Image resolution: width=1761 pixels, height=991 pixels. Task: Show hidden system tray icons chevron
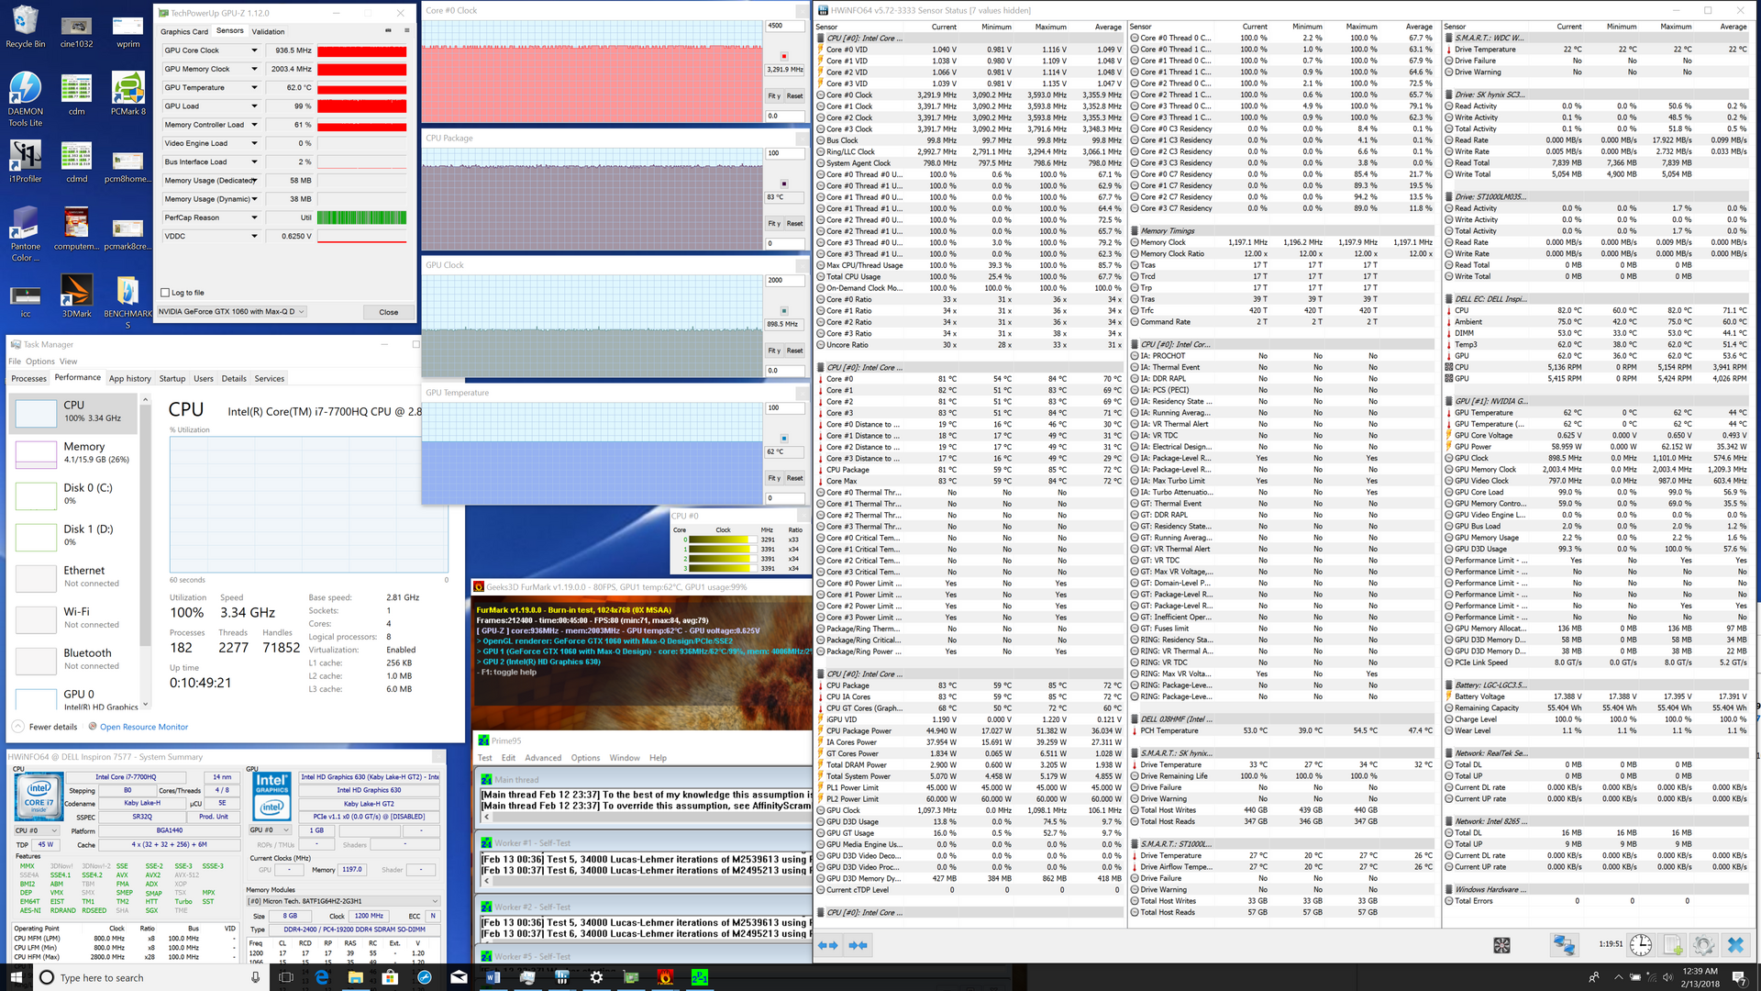pos(1619,977)
